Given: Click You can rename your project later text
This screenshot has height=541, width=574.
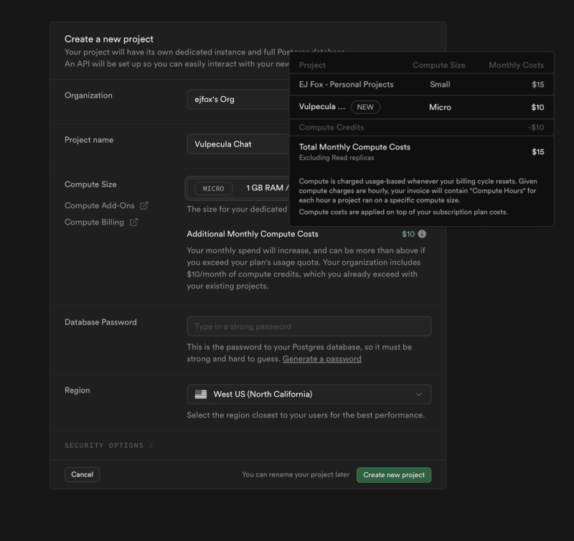Looking at the screenshot, I should pyautogui.click(x=296, y=474).
